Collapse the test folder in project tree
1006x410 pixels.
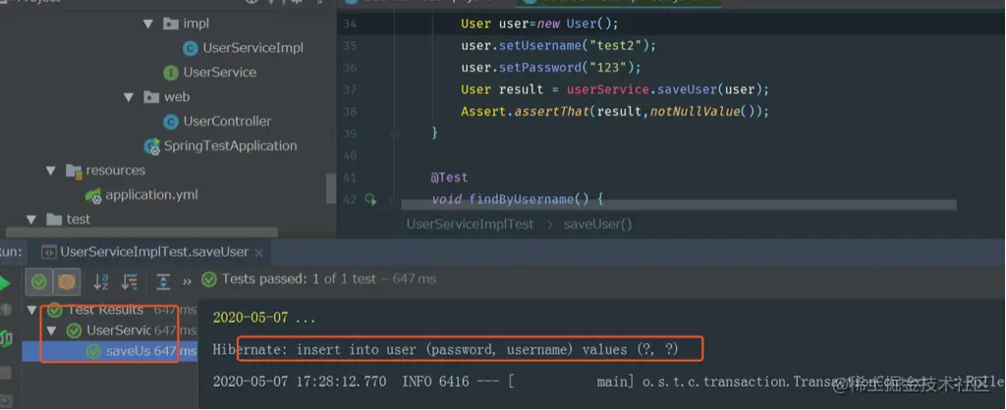click(31, 219)
